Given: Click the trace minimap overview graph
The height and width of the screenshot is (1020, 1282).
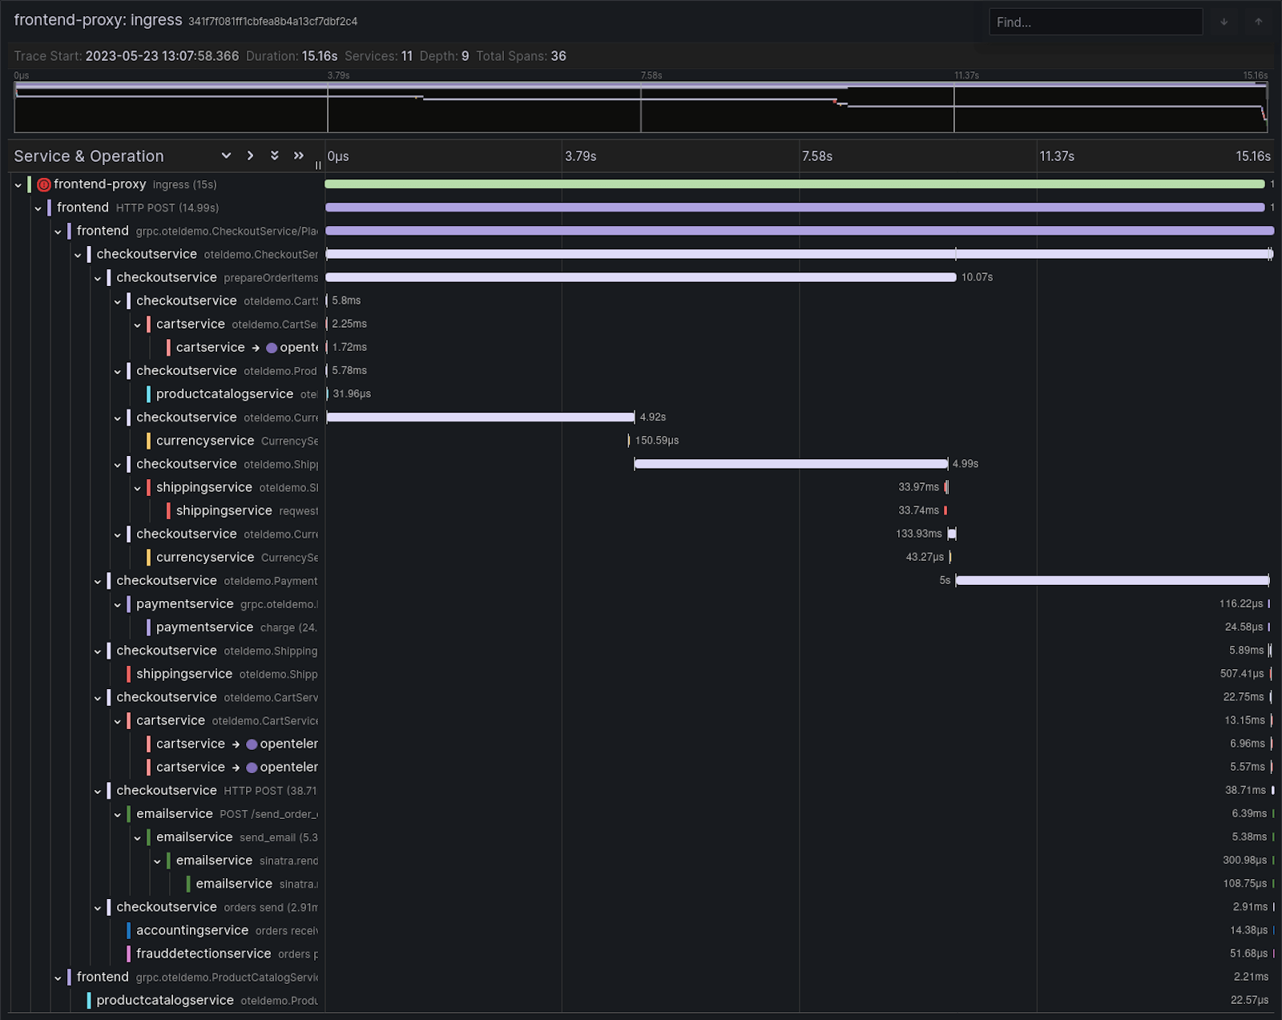Looking at the screenshot, I should pos(640,108).
